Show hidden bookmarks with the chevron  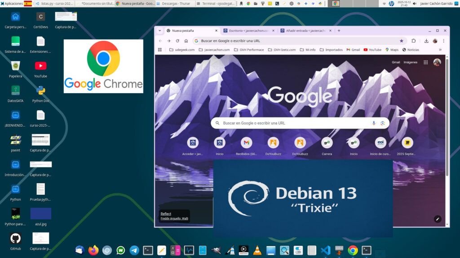pyautogui.click(x=440, y=50)
